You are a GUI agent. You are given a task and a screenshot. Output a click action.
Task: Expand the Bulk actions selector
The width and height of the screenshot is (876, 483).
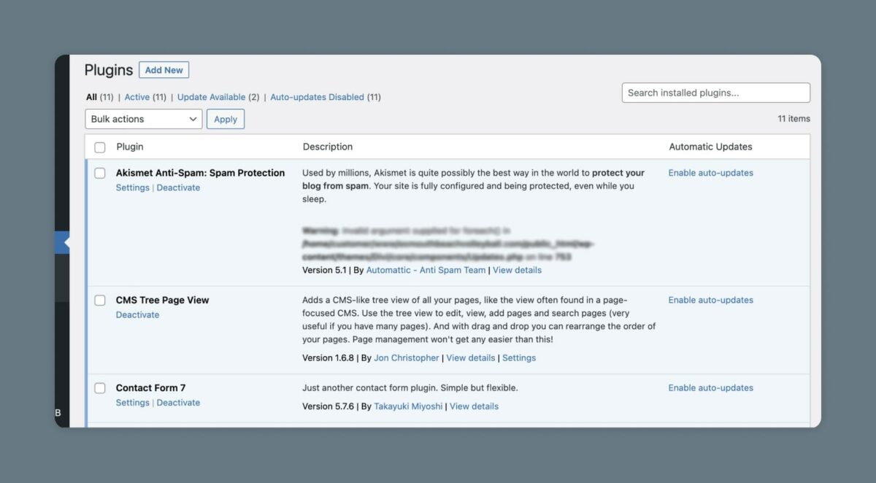coord(143,119)
